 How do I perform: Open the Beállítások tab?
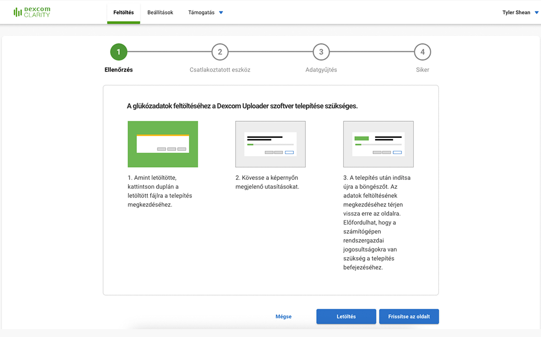tap(160, 12)
